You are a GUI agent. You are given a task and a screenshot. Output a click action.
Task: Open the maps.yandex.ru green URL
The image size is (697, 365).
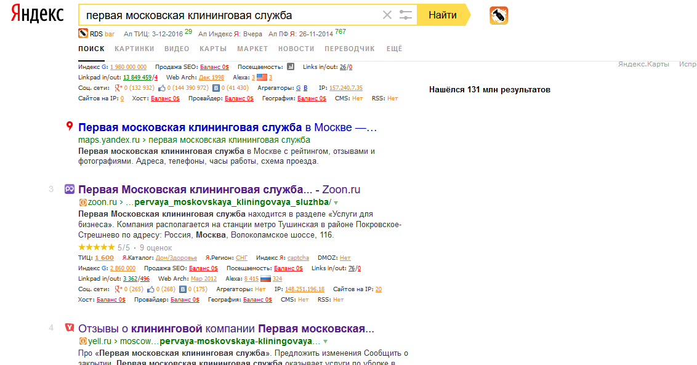pos(194,140)
